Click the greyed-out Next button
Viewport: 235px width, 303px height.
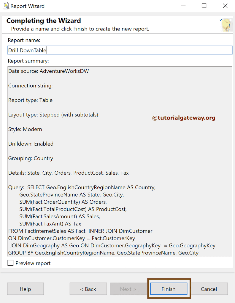[128, 289]
